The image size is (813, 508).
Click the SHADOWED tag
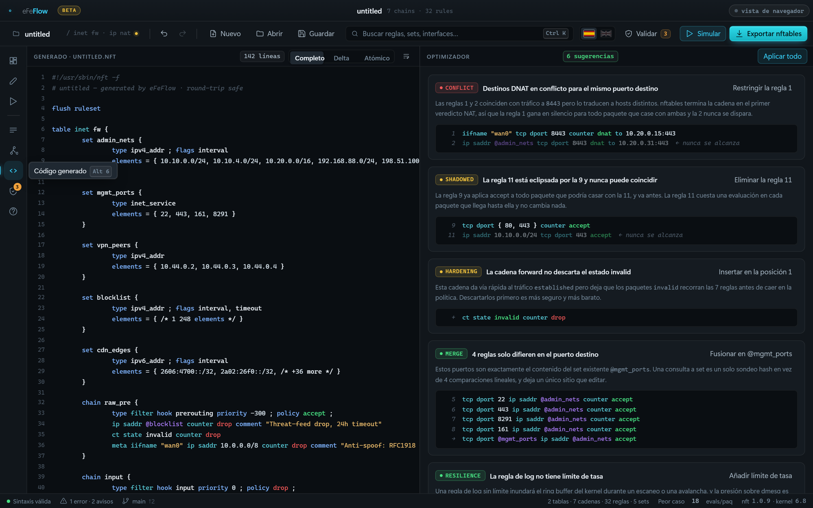456,180
